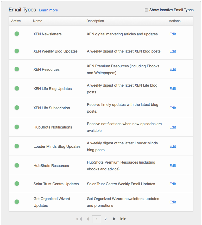Click active indicator for XEN Life Blog Updates
This screenshot has height=225, width=202.
pos(17,88)
